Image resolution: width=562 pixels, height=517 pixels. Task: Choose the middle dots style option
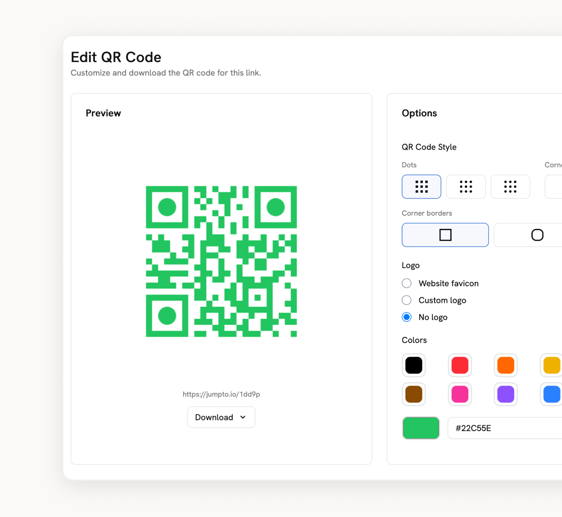tap(466, 187)
